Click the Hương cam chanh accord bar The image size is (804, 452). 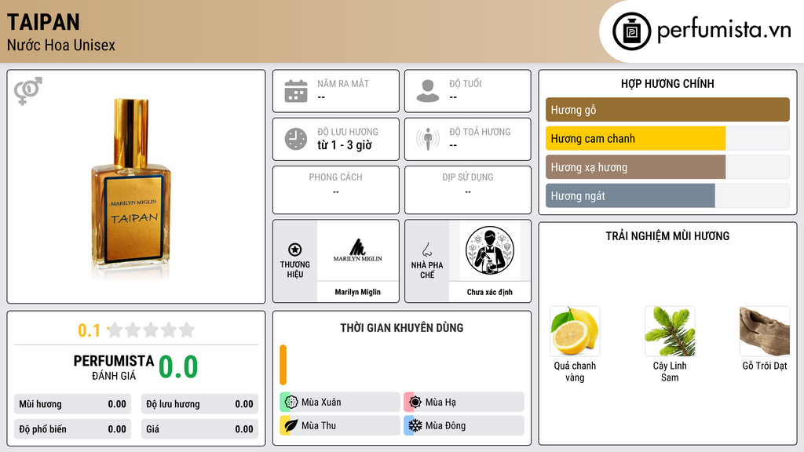[667, 138]
